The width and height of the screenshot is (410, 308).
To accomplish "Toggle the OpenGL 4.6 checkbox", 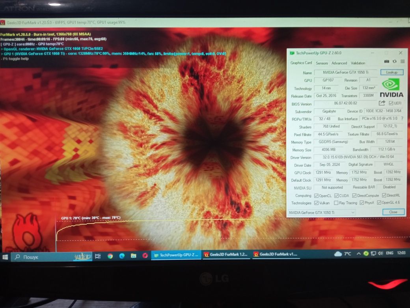I will tap(379, 203).
